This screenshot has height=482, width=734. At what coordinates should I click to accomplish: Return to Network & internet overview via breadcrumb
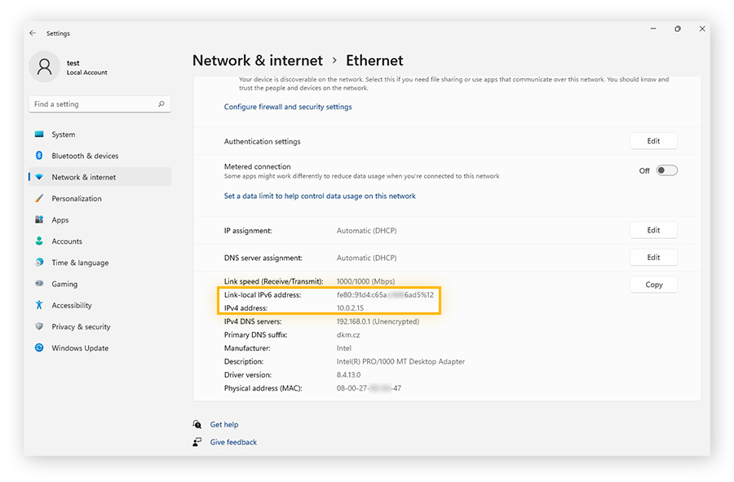pyautogui.click(x=258, y=60)
